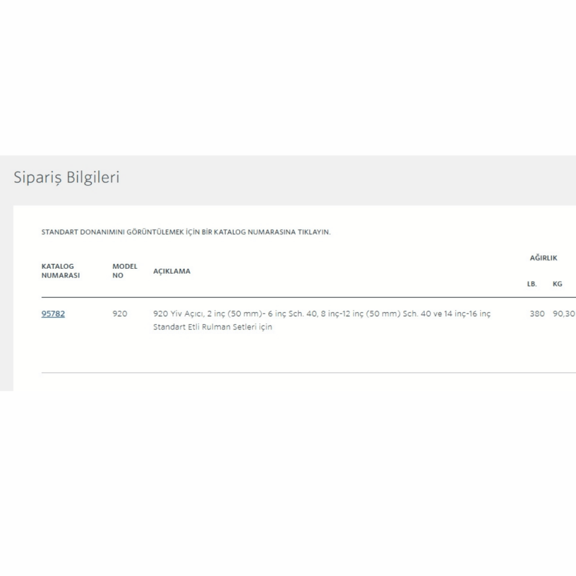576x576 pixels.
Task: Click Standart Etli Rulman Setleri için text
Action: point(212,328)
